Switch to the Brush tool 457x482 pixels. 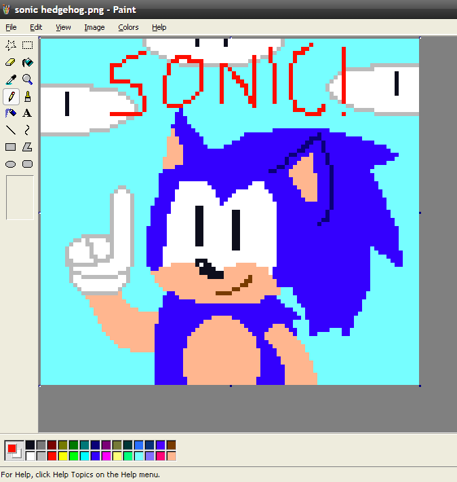[27, 96]
